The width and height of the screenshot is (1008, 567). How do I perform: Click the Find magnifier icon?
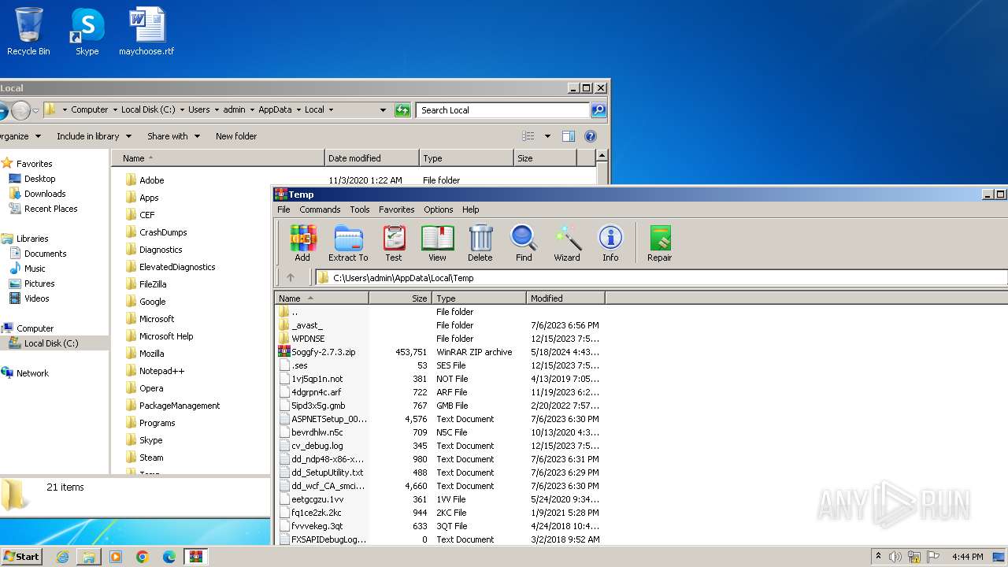point(524,243)
